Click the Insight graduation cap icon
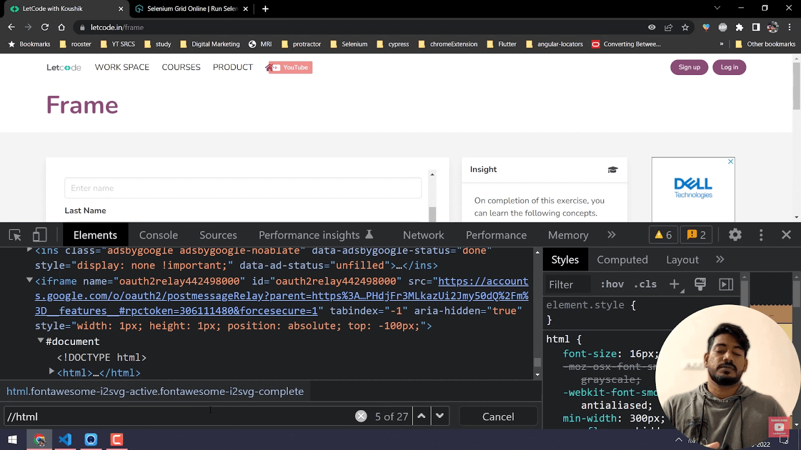Viewport: 801px width, 450px height. pos(613,169)
